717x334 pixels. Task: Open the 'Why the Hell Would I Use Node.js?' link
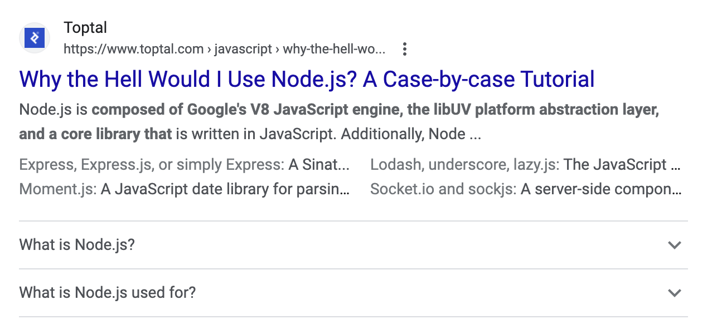coord(307,79)
